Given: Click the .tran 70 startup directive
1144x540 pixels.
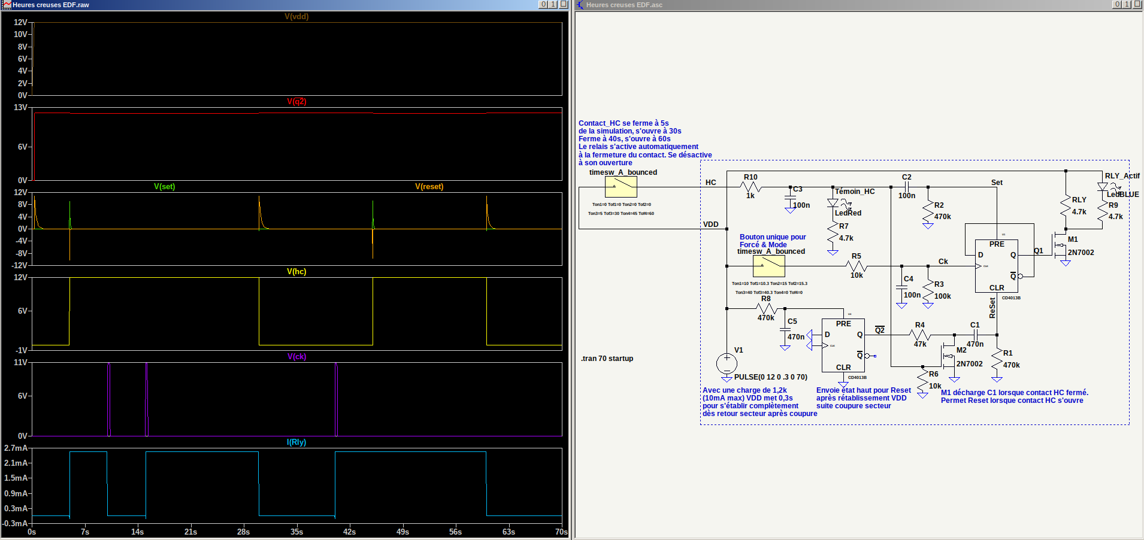Looking at the screenshot, I should pyautogui.click(x=607, y=359).
